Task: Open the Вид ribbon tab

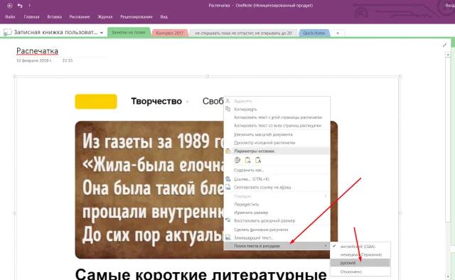Action: [164, 17]
